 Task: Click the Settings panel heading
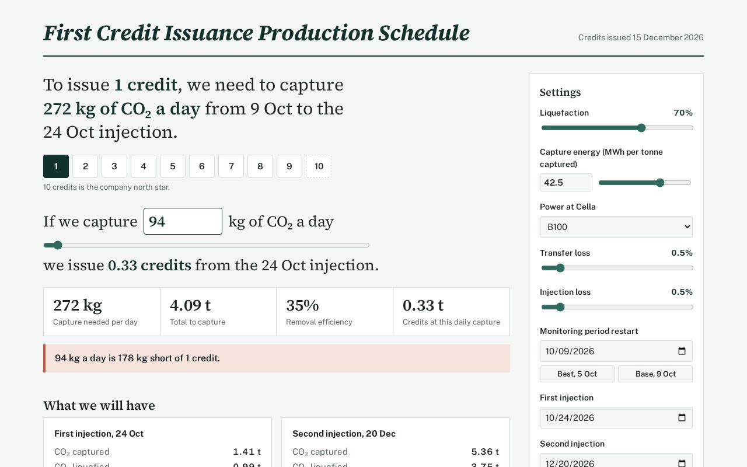click(x=560, y=92)
